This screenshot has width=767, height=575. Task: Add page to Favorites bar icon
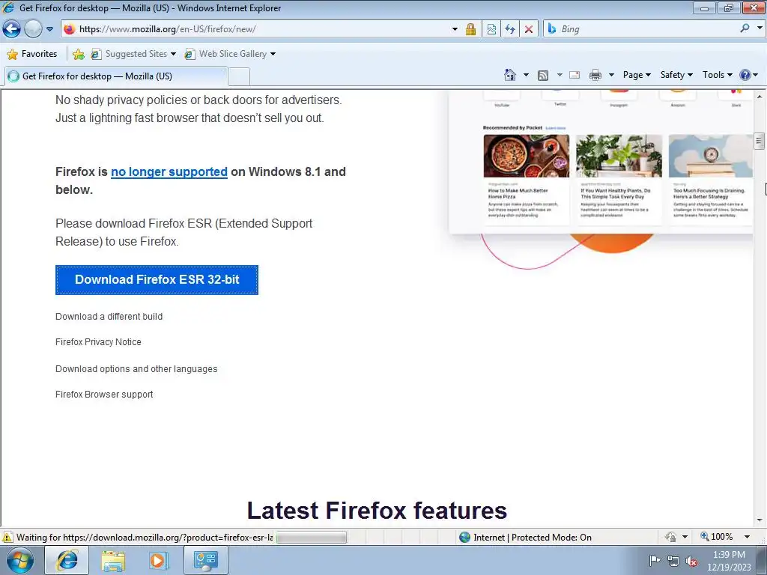tap(78, 54)
